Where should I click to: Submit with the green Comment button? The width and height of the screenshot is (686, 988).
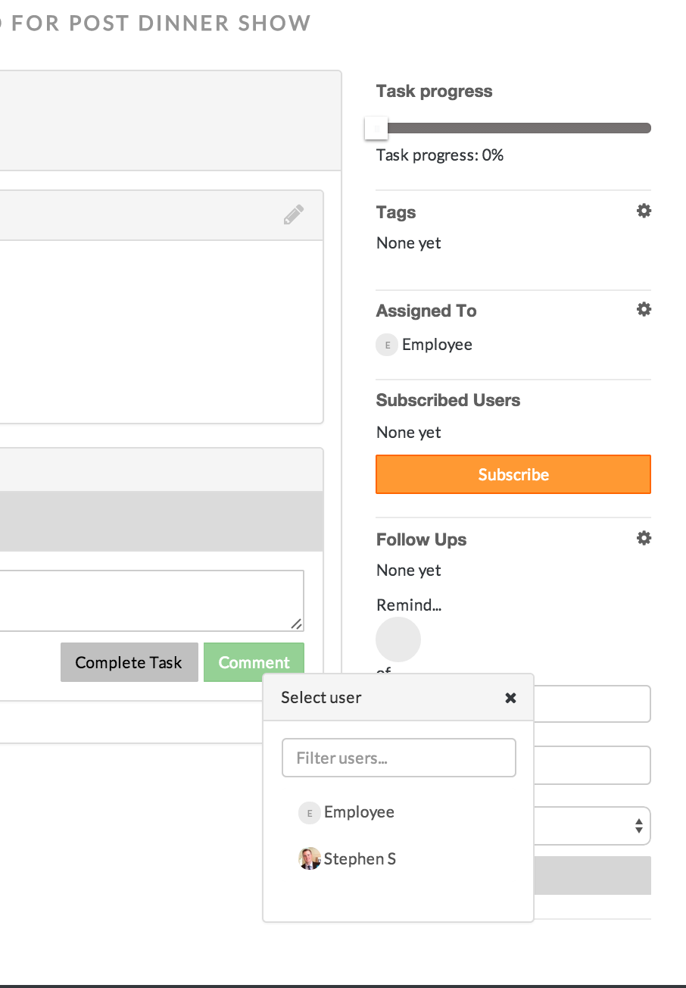tap(254, 662)
